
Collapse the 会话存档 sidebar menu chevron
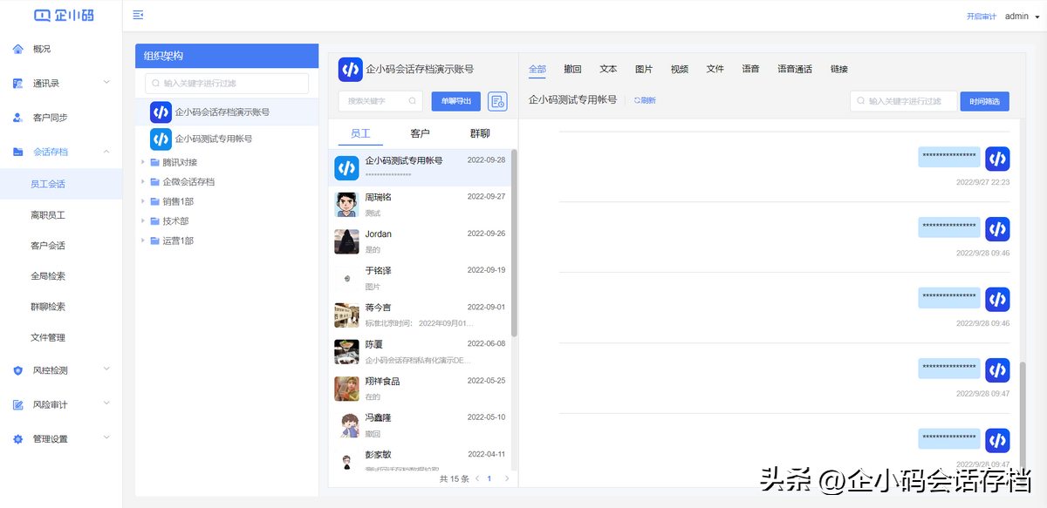(x=106, y=152)
